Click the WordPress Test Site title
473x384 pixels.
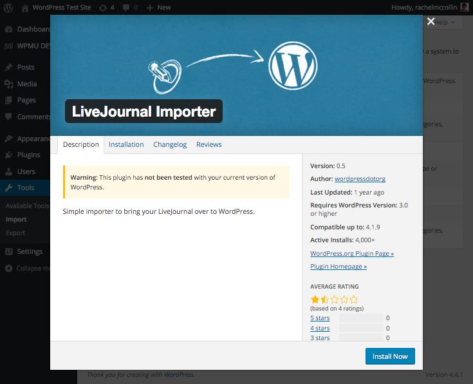click(x=62, y=8)
